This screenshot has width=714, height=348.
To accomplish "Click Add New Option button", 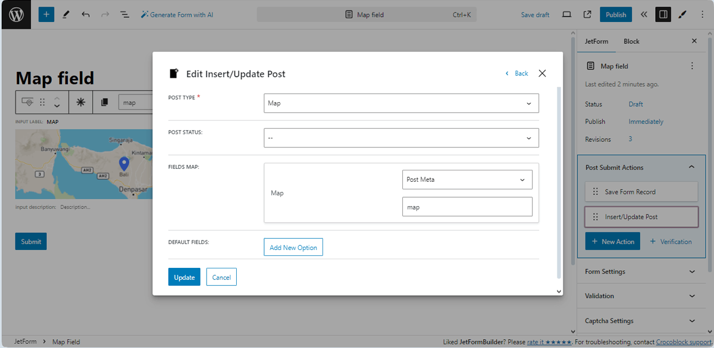I will 293,248.
